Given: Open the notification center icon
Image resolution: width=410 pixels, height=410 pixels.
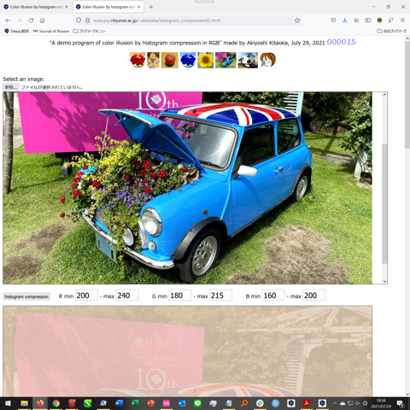Looking at the screenshot, I should (x=401, y=403).
